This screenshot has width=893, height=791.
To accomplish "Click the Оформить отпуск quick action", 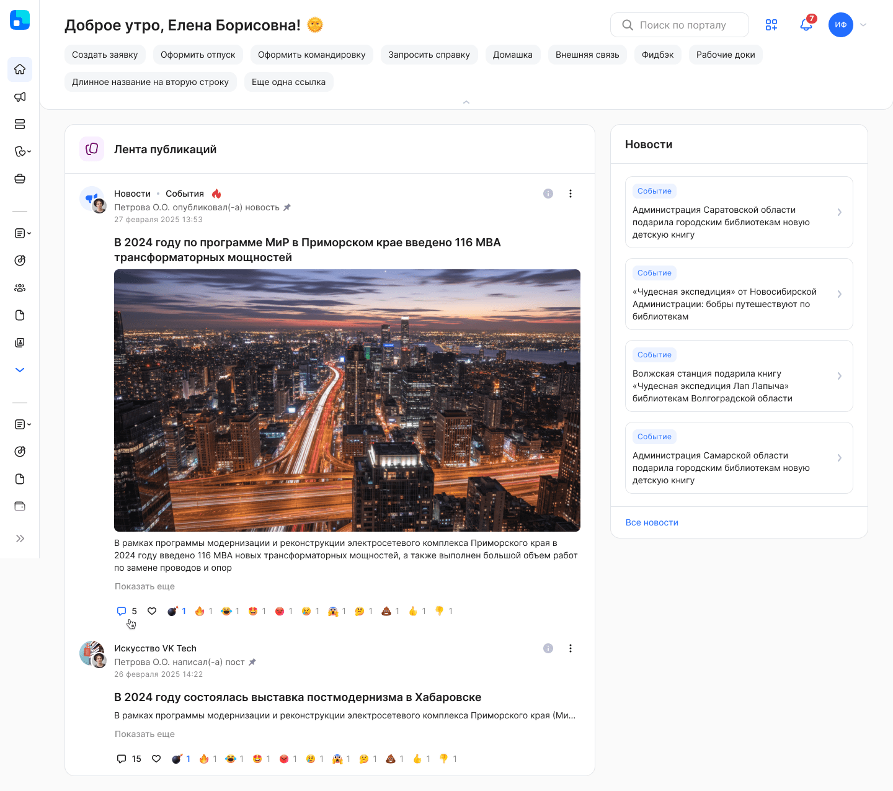I will (197, 55).
